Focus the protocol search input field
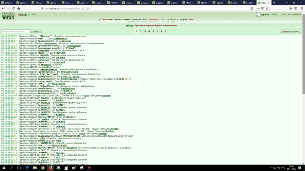The width and height of the screenshot is (305, 171). pos(15,31)
